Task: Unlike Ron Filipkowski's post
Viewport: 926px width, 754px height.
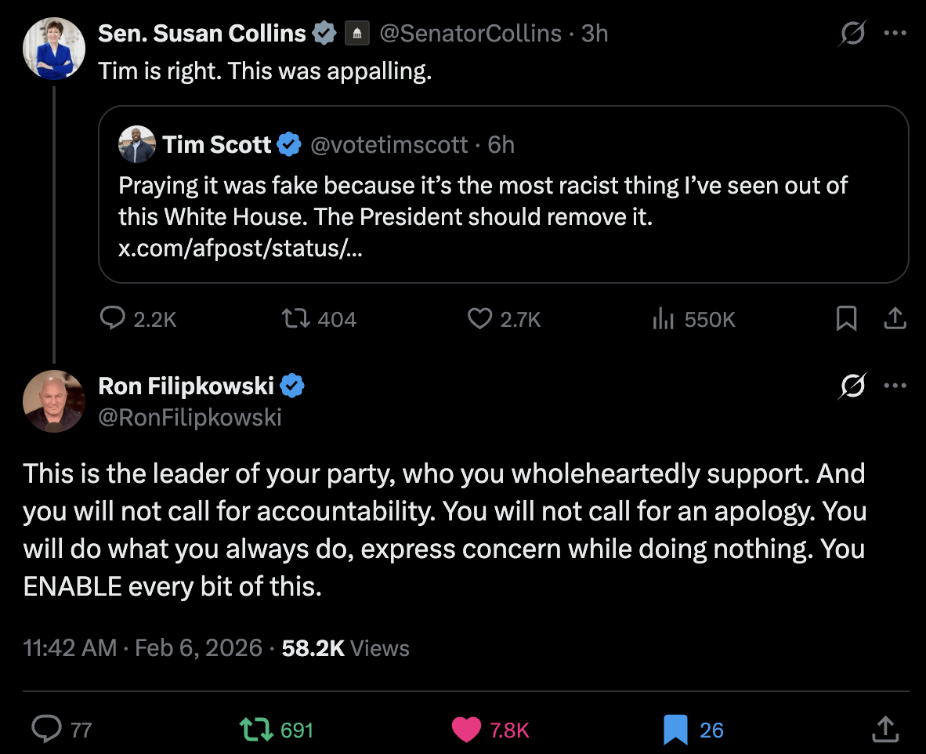Action: (466, 730)
